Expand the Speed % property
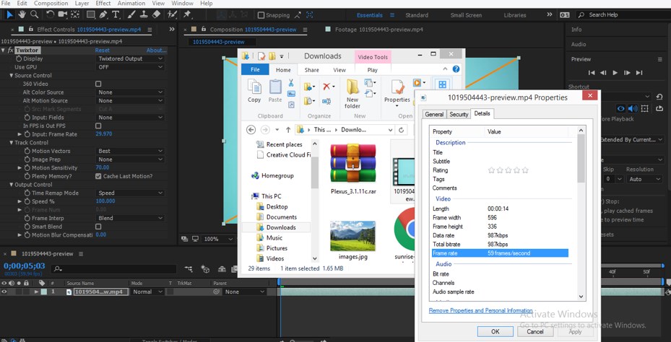This screenshot has height=342, width=671. coord(20,201)
